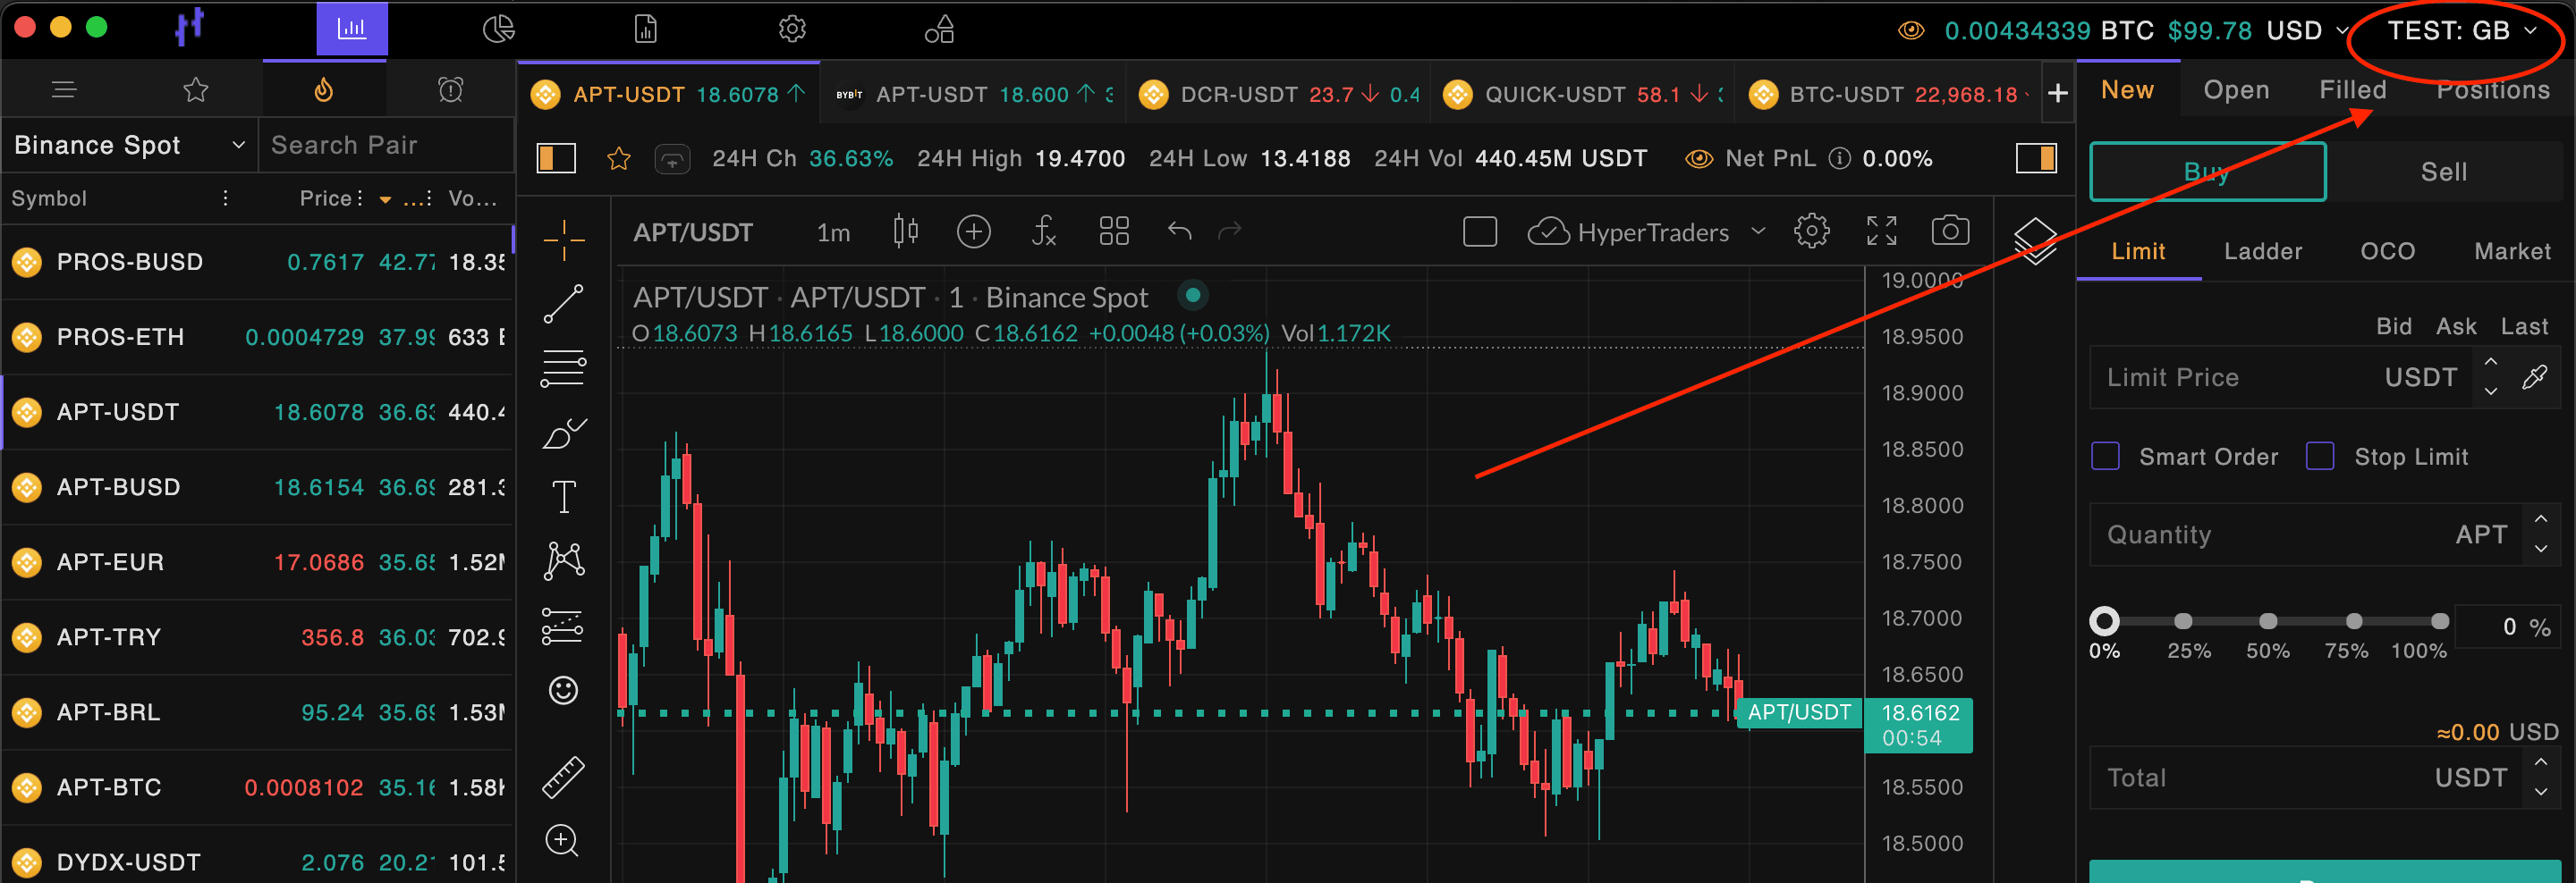Image resolution: width=2576 pixels, height=883 pixels.
Task: Decrease Quantity with down arrow
Action: tap(2541, 550)
